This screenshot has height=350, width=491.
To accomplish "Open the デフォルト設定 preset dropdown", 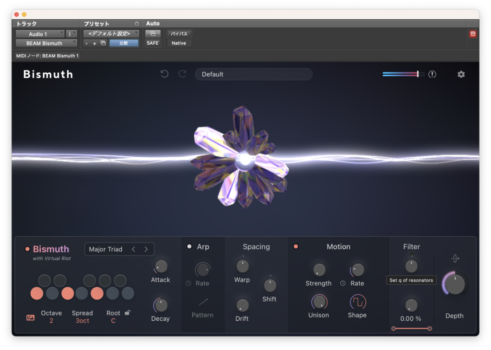I will [x=111, y=34].
